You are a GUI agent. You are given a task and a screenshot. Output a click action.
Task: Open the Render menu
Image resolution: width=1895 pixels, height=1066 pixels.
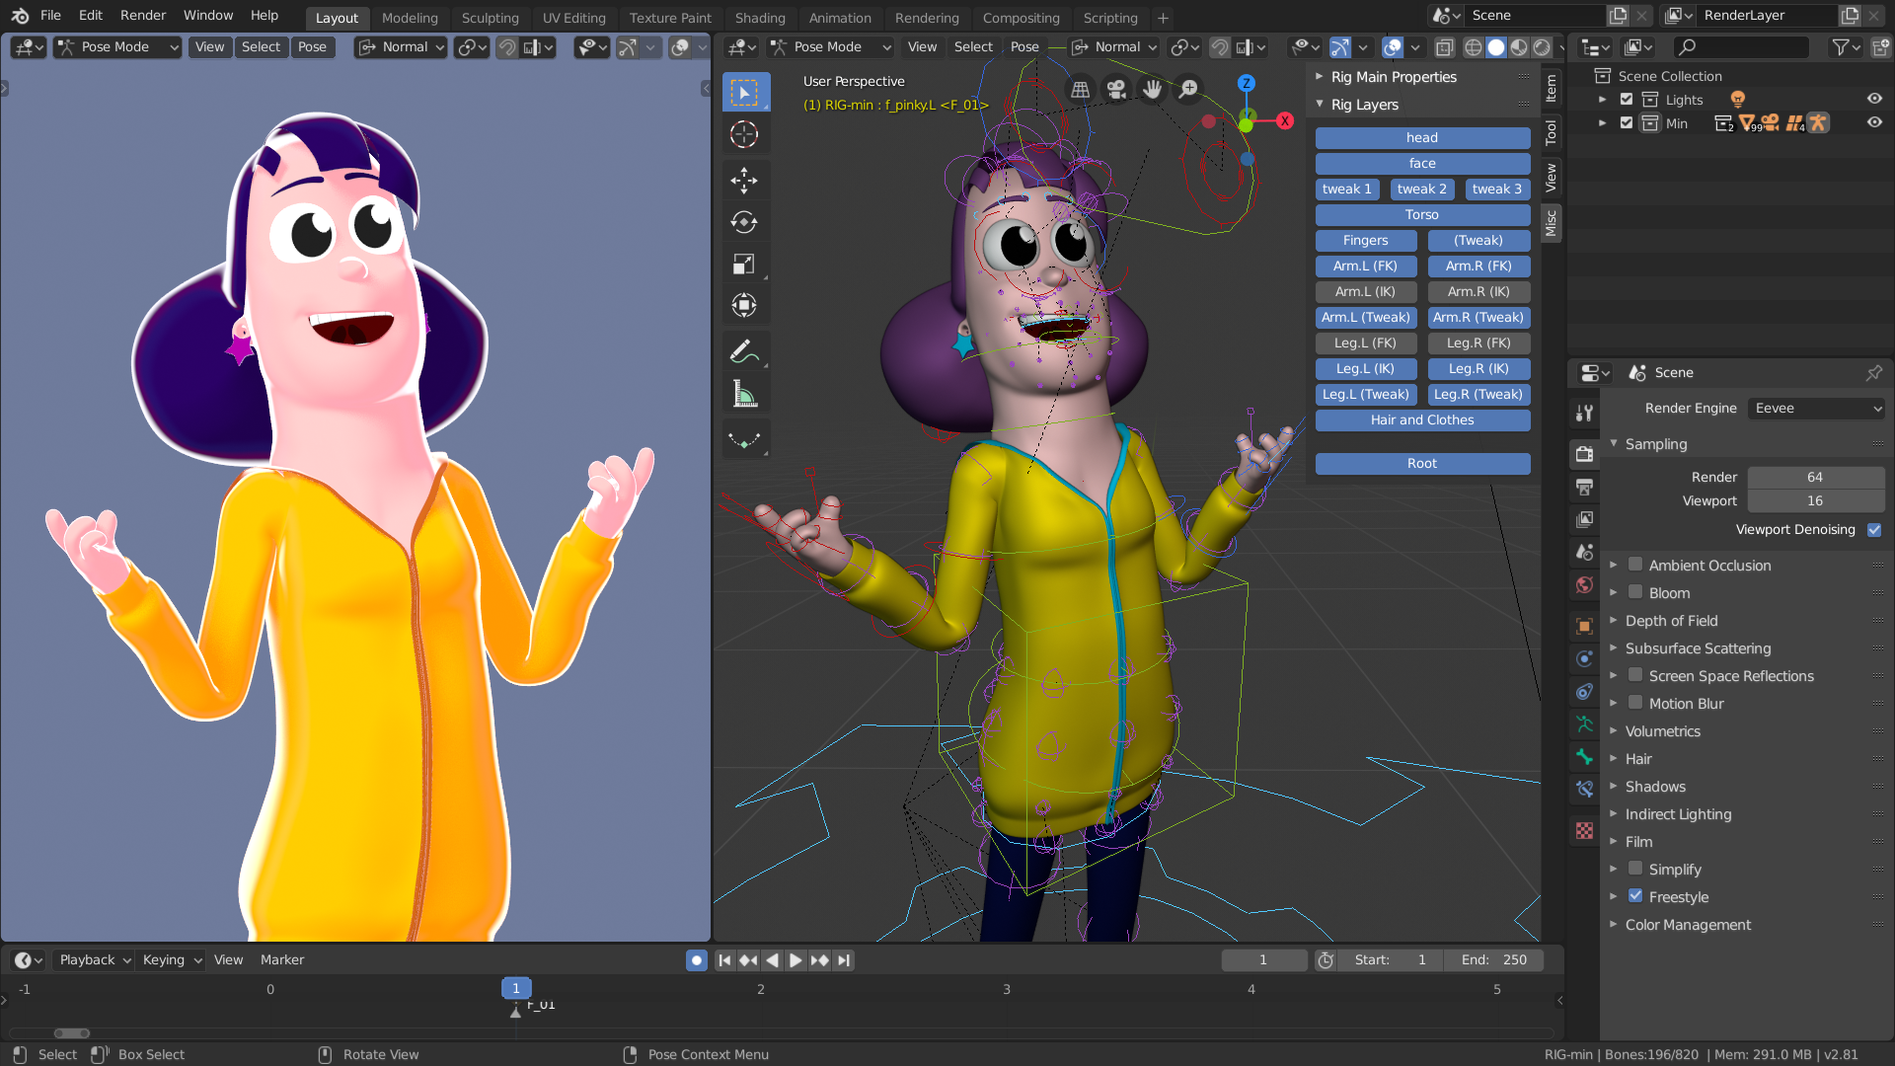coord(143,15)
